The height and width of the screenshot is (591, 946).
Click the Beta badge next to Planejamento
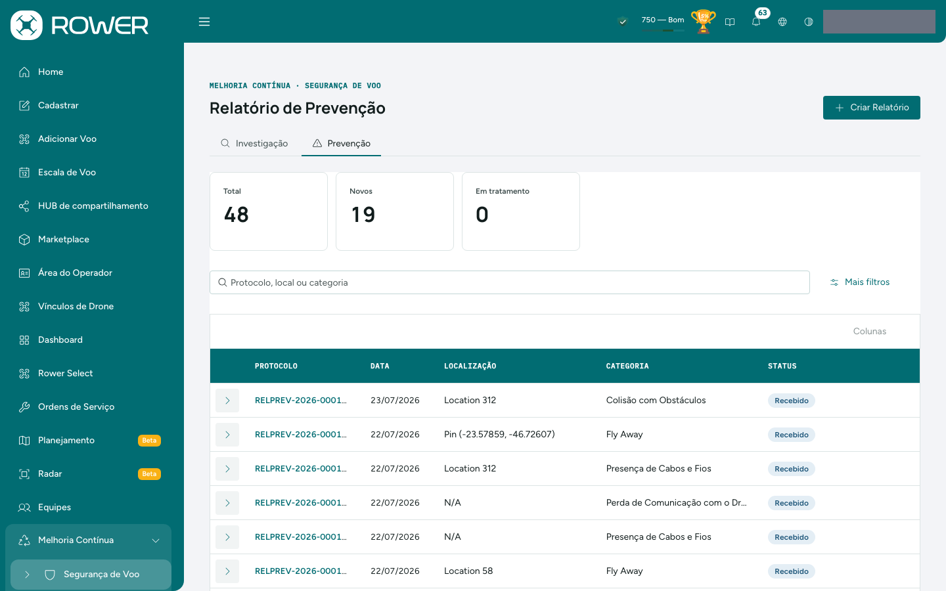tap(149, 441)
